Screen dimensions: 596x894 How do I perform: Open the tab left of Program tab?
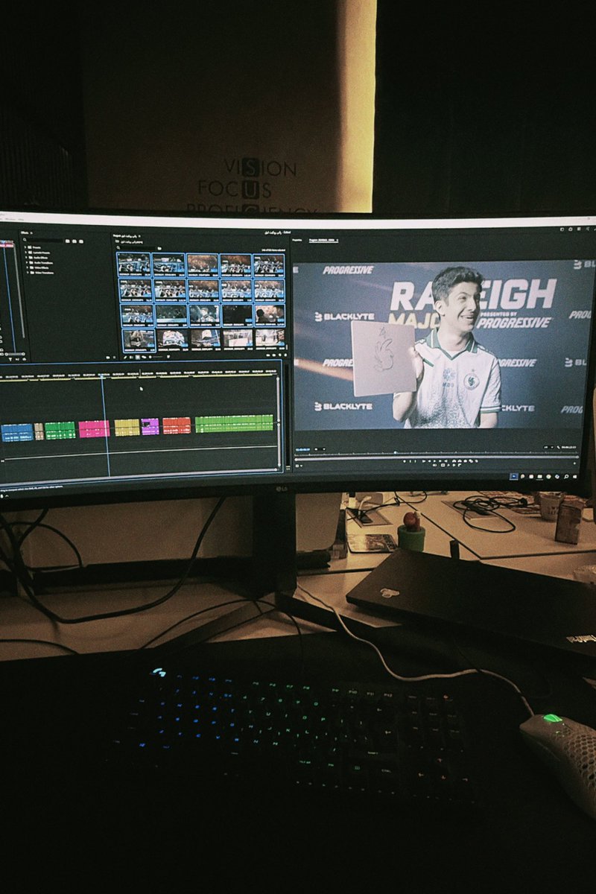coord(297,240)
